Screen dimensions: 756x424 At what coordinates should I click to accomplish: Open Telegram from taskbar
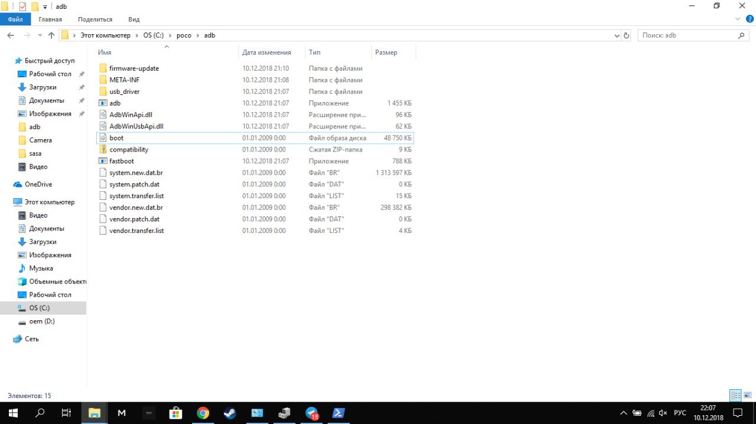pyautogui.click(x=312, y=413)
